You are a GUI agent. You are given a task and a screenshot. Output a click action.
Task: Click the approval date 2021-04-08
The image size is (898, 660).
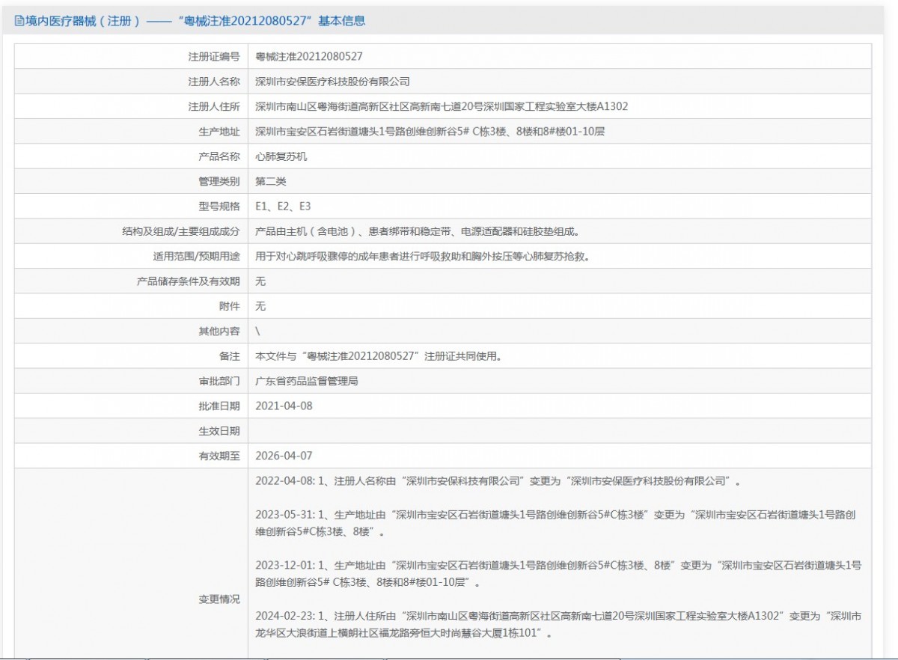point(284,406)
